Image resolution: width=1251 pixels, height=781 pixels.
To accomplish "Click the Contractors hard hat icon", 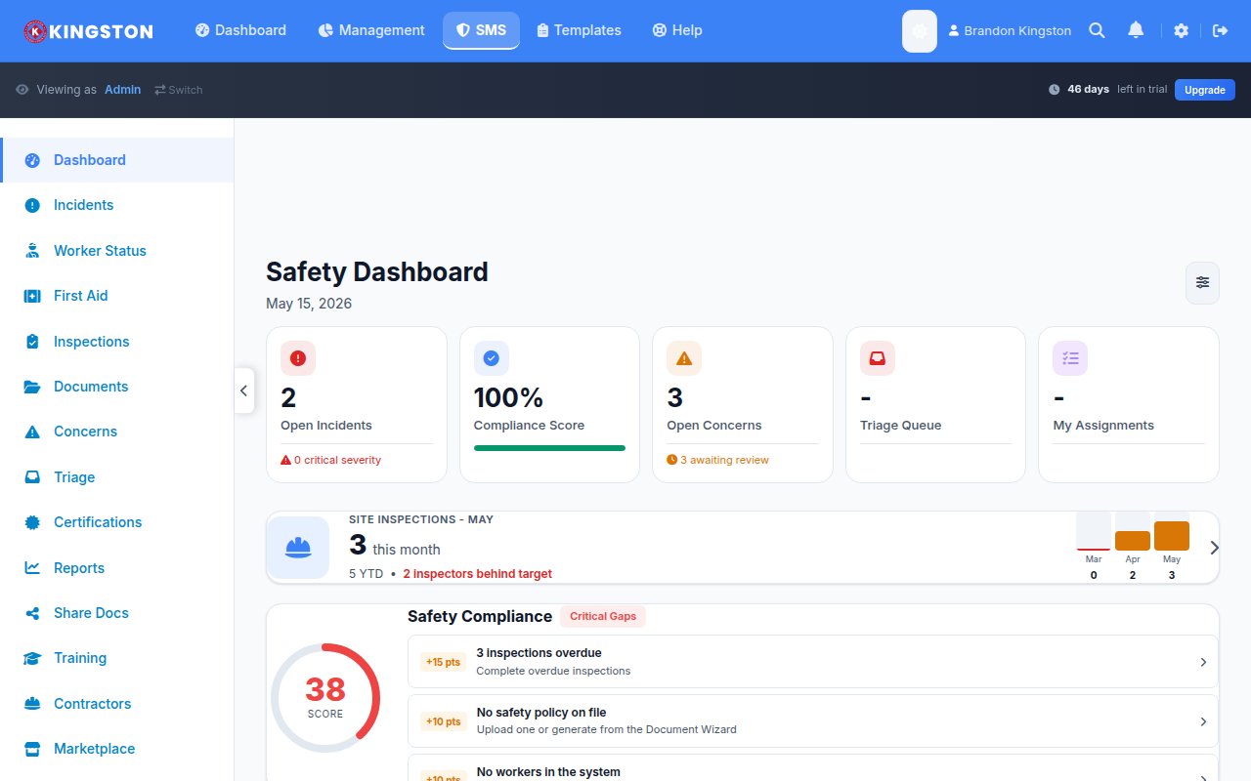I will click(32, 704).
